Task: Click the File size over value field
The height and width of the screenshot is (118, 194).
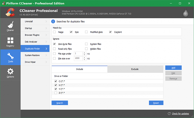Action: point(78,58)
